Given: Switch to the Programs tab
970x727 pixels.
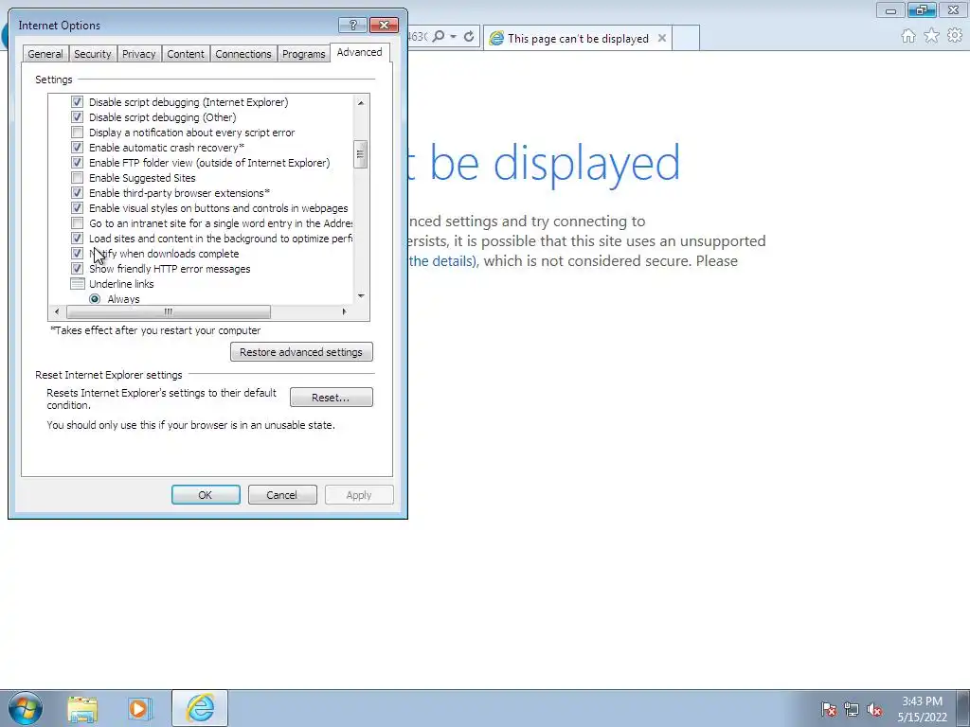Looking at the screenshot, I should (x=304, y=54).
